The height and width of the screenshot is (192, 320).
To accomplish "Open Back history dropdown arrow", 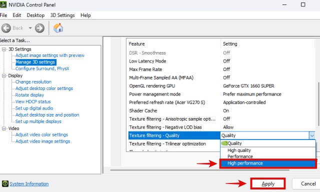I will click(x=30, y=28).
